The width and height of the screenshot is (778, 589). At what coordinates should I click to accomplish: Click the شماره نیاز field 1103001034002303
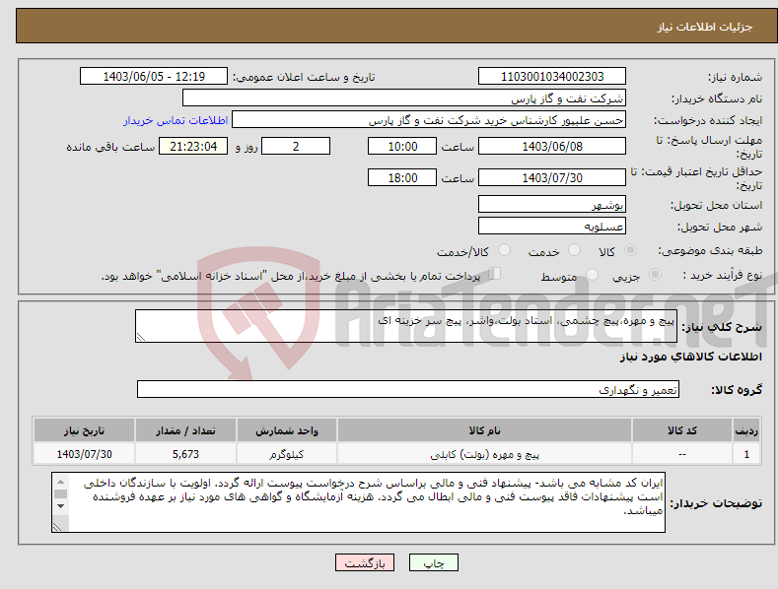pyautogui.click(x=552, y=77)
